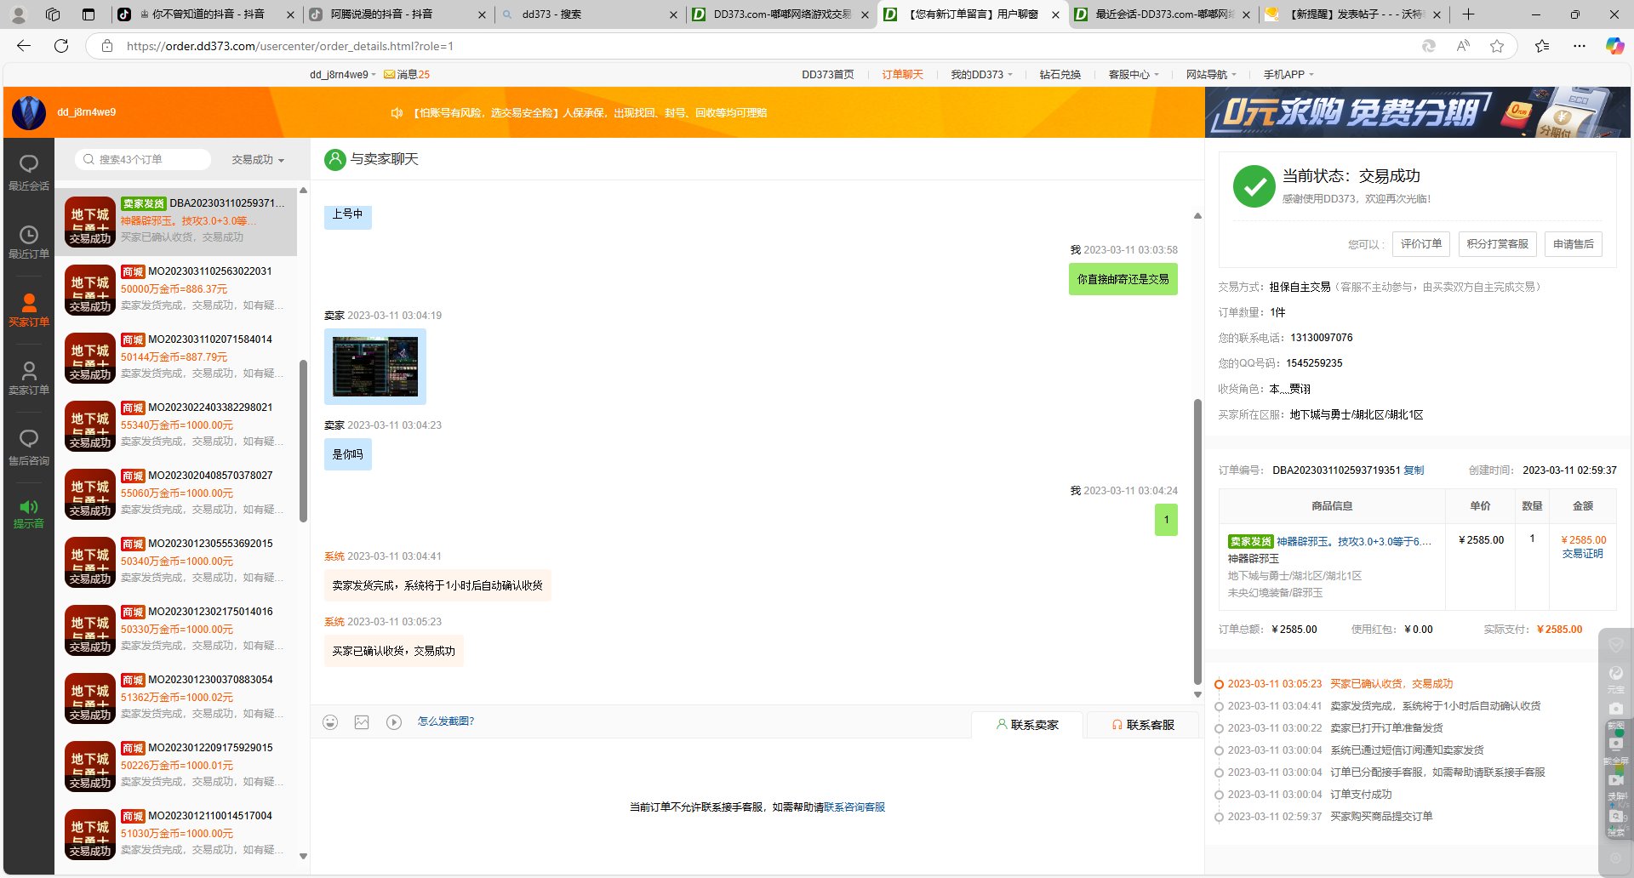Select order MO2023031102563022031
The width and height of the screenshot is (1634, 878).
(176, 289)
